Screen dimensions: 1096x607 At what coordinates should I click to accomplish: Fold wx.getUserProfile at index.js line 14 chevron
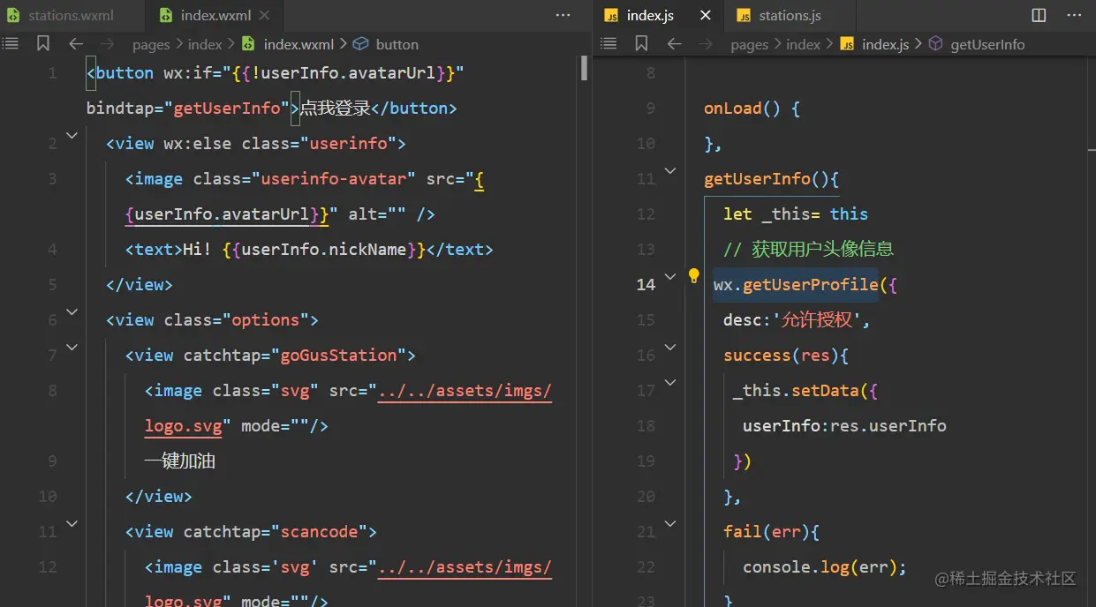pos(670,276)
